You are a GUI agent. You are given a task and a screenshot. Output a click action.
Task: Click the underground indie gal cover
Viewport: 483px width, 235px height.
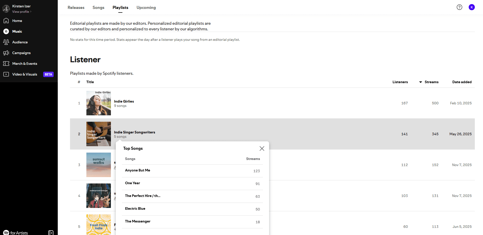coord(99,196)
